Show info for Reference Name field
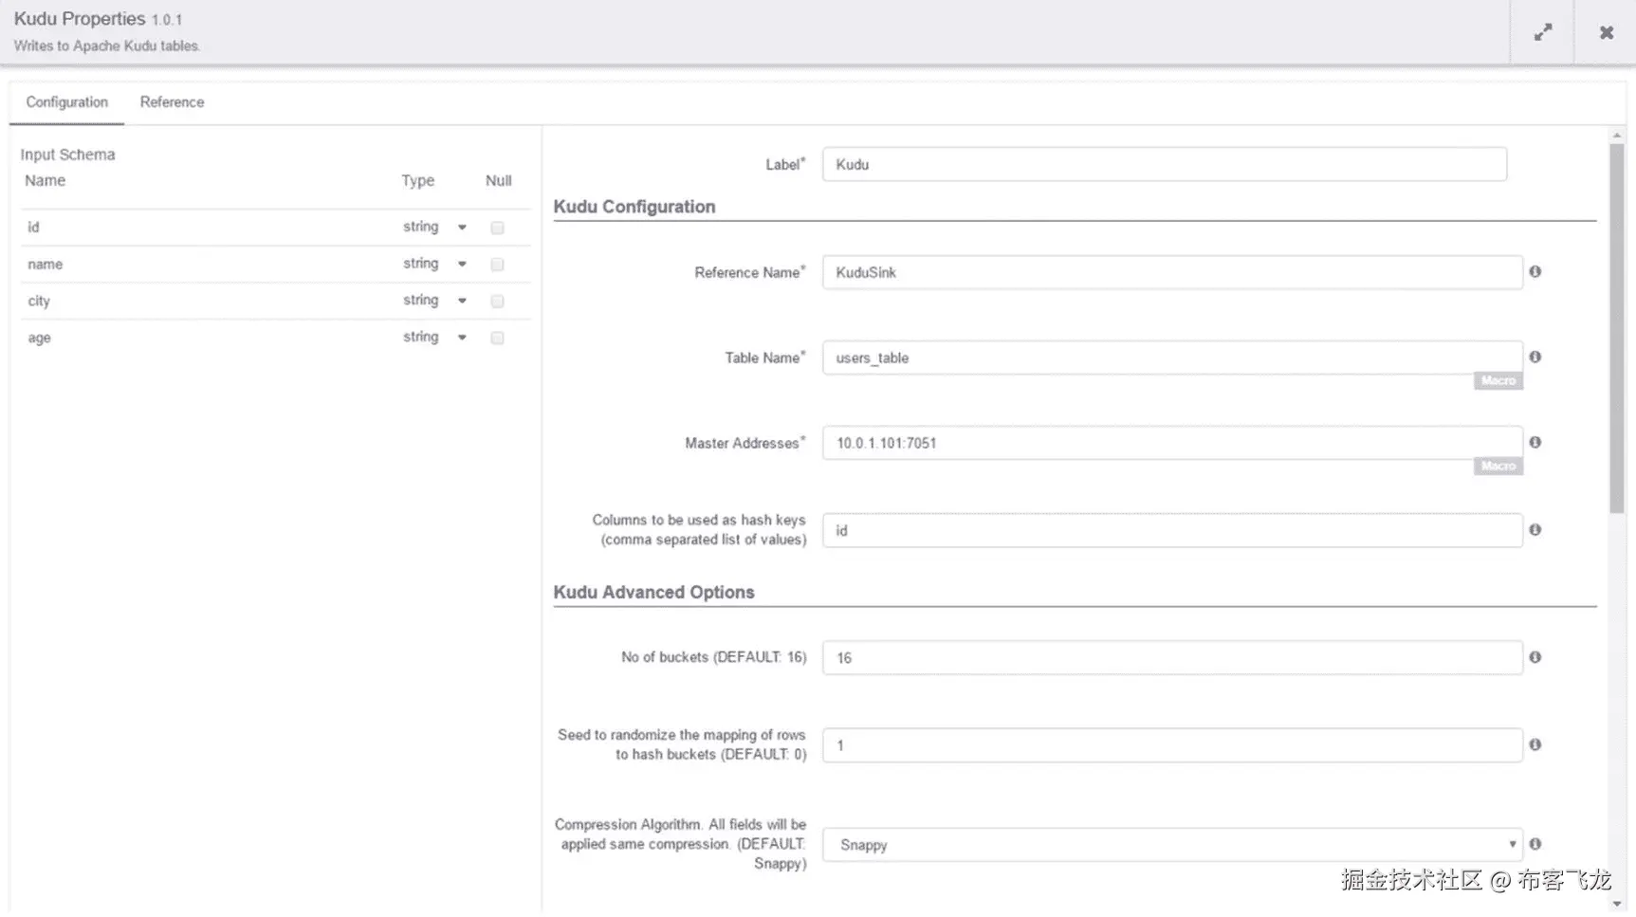Image resolution: width=1636 pixels, height=917 pixels. click(x=1535, y=272)
